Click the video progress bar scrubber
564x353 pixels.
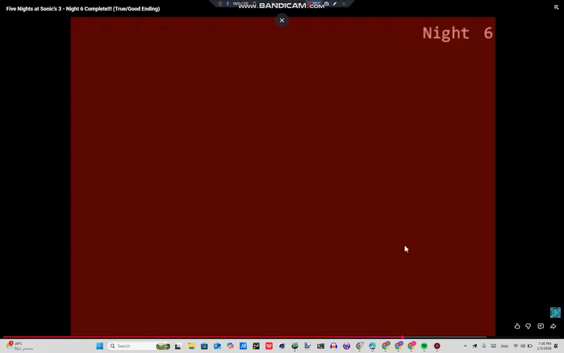(x=402, y=337)
